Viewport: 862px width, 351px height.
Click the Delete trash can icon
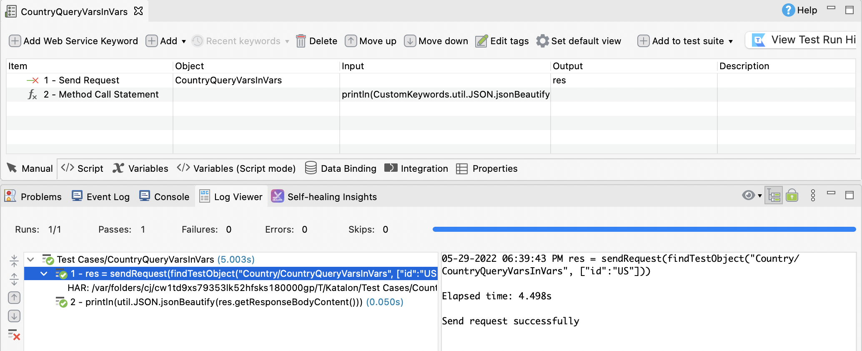pos(301,41)
